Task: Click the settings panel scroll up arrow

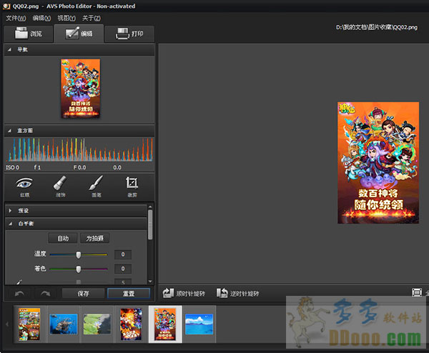Action: [x=150, y=207]
